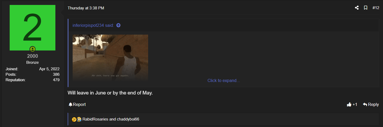Click the online status badge under avatar
Image resolution: width=383 pixels, height=127 pixels.
click(x=32, y=49)
